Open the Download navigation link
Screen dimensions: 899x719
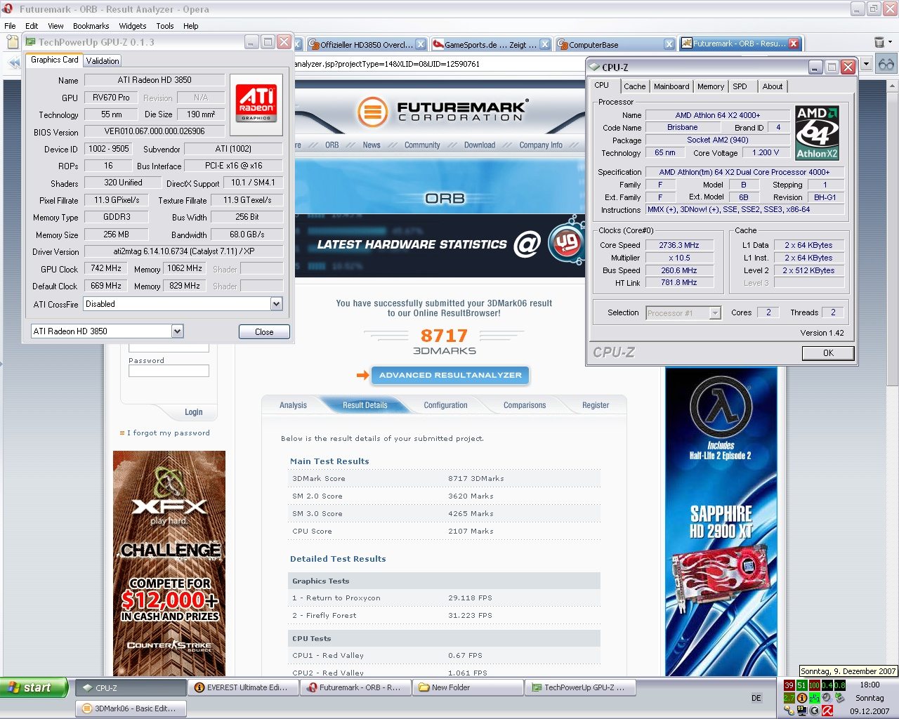tap(480, 145)
